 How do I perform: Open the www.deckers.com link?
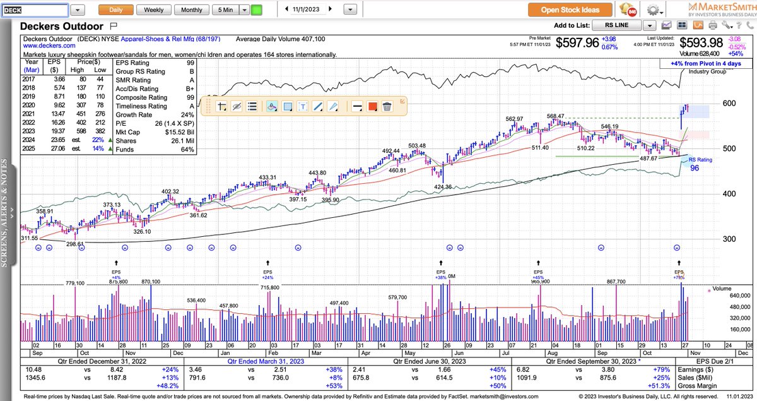click(x=48, y=46)
